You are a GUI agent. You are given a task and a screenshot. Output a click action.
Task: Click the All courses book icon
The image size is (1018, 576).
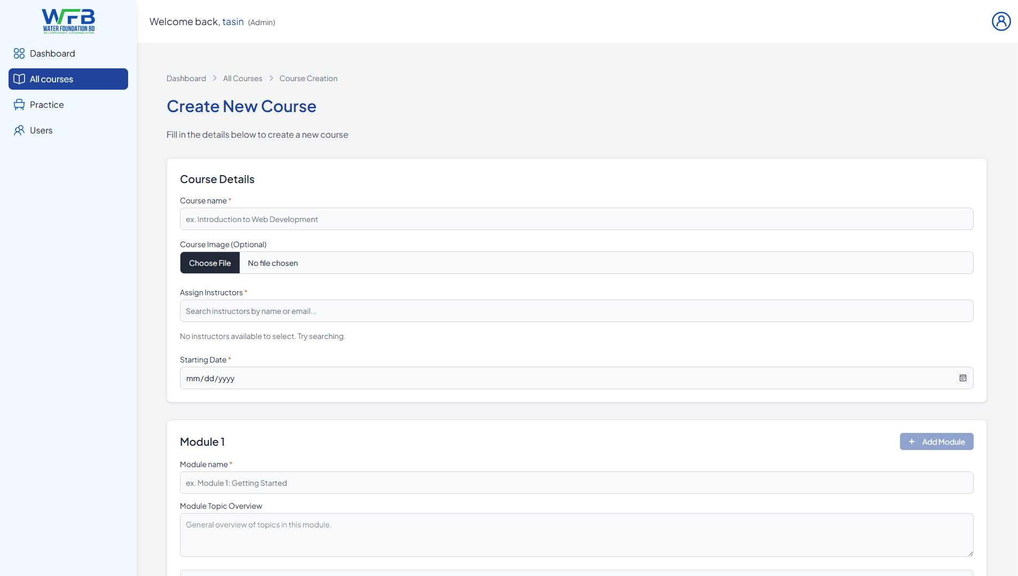[19, 79]
